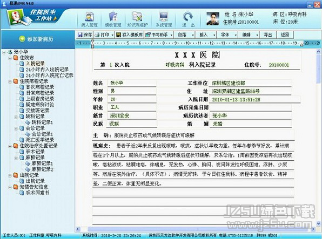Open the 模板管理 template management icon
Image resolution: width=322 pixels, height=239 pixels.
(x=113, y=19)
